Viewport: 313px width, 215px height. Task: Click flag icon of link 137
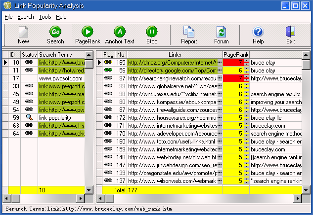[108, 180]
